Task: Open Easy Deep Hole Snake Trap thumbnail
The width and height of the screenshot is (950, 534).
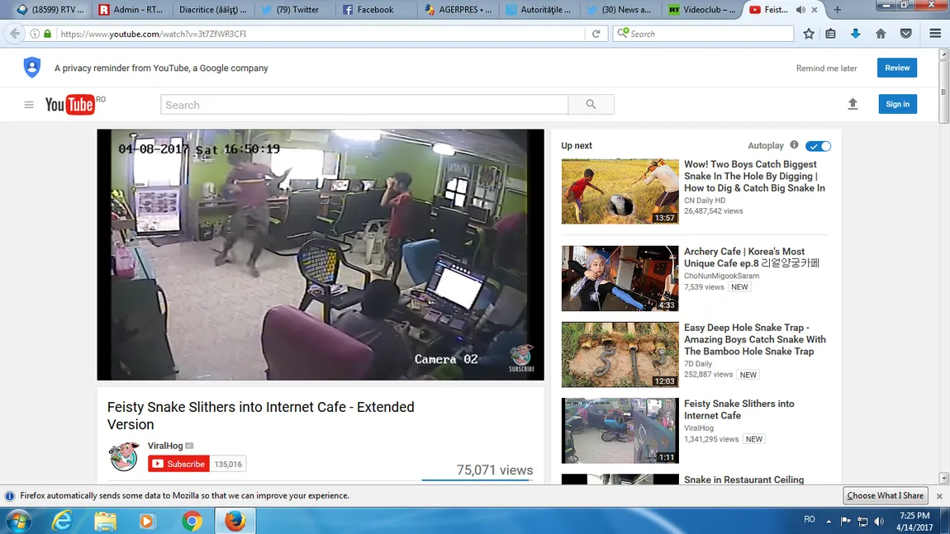Action: tap(620, 355)
